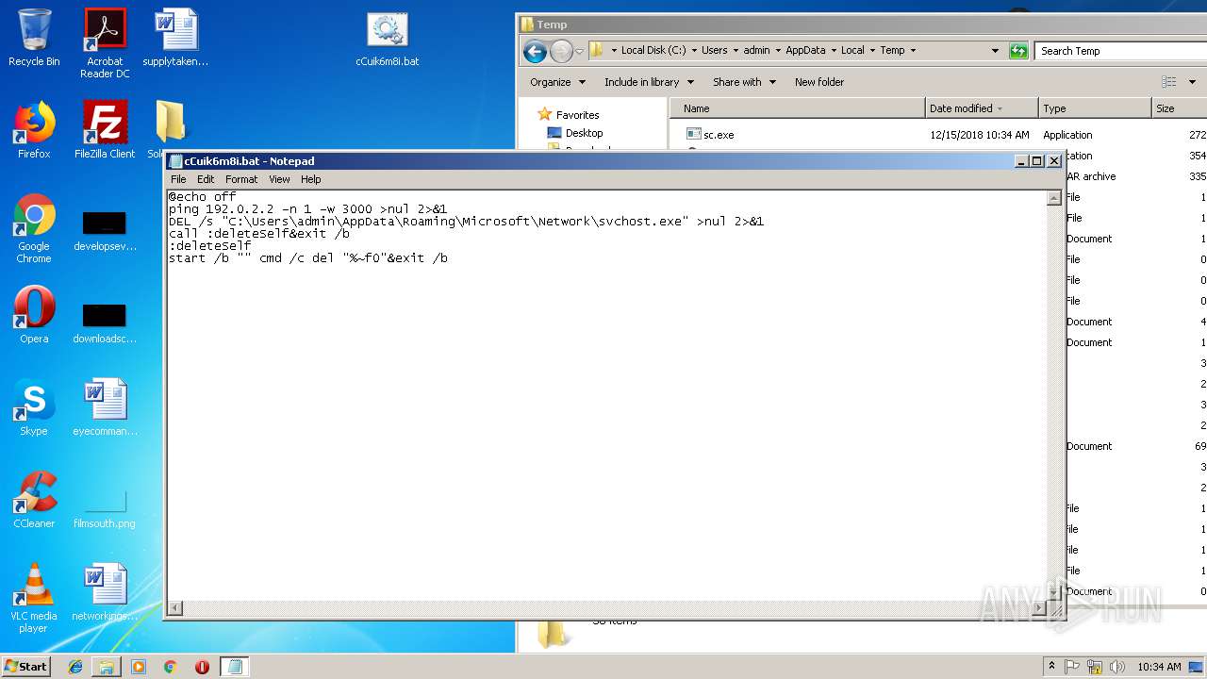Open Windows Media Player from taskbar
The image size is (1207, 679).
[139, 667]
